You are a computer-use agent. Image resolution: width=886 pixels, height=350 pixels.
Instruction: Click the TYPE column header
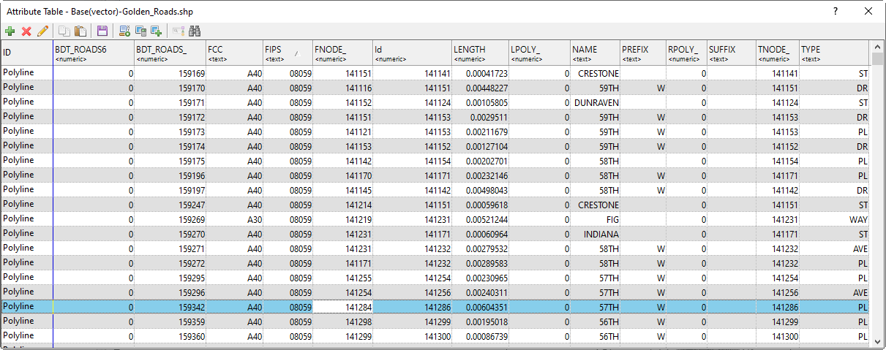pos(834,53)
